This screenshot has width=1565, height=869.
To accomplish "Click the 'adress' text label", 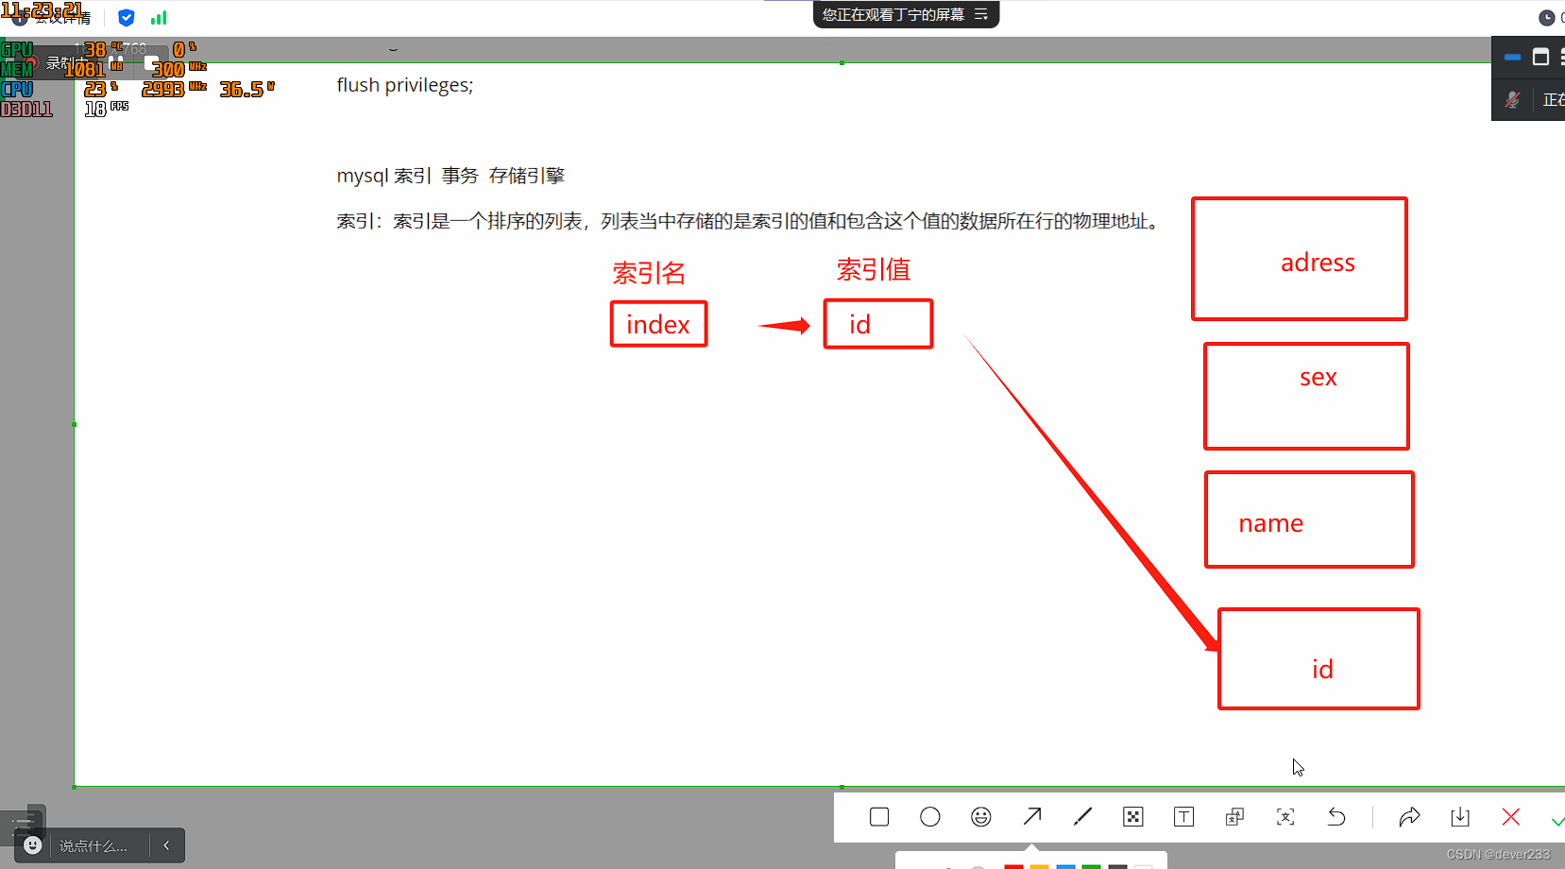I will [1318, 263].
